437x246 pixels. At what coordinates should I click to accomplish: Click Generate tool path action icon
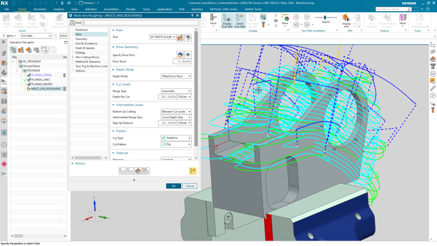pos(122,171)
